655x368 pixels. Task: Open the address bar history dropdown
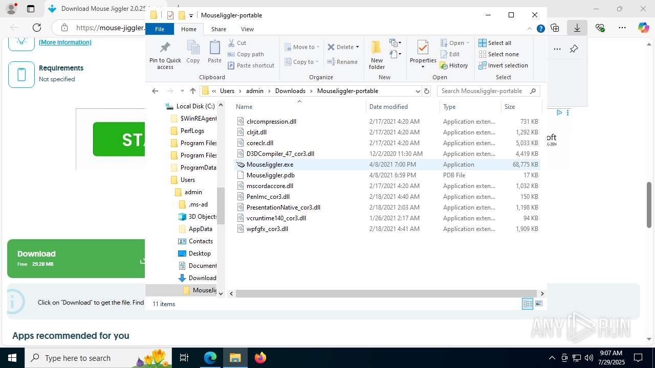tap(418, 91)
